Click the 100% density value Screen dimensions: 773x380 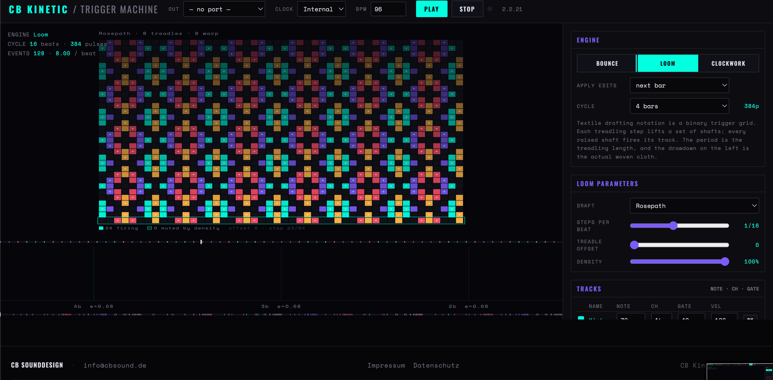pos(751,262)
